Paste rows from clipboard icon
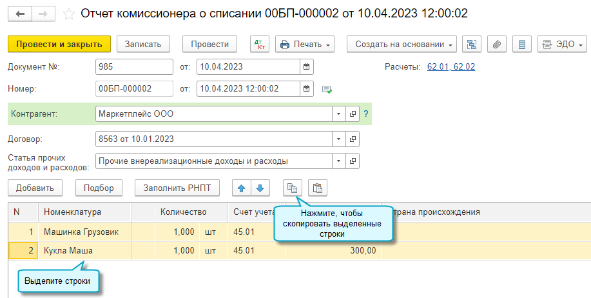Viewport: 591px width, 298px height. click(318, 188)
